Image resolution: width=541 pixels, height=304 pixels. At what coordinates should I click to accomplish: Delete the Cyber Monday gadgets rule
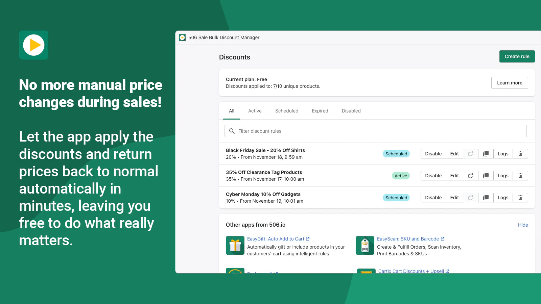click(520, 198)
